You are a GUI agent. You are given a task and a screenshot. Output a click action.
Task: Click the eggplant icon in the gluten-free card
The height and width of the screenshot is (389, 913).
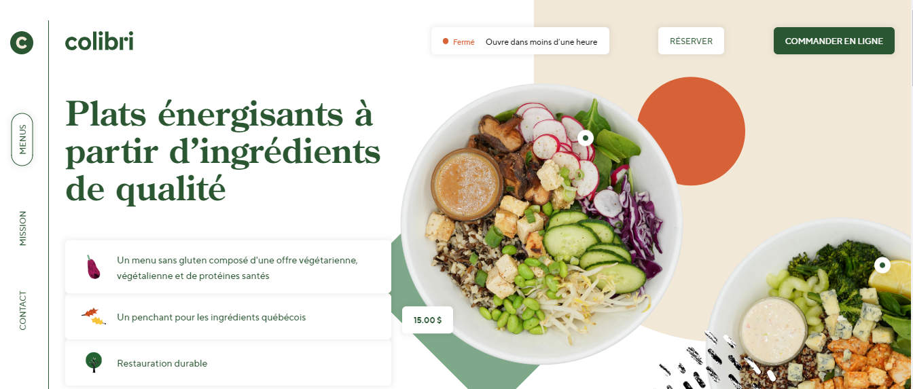(x=93, y=267)
